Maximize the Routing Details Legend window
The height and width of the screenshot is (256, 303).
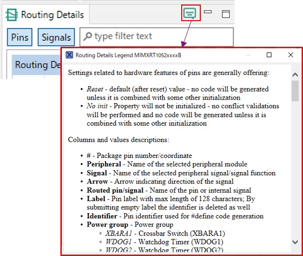[269, 55]
